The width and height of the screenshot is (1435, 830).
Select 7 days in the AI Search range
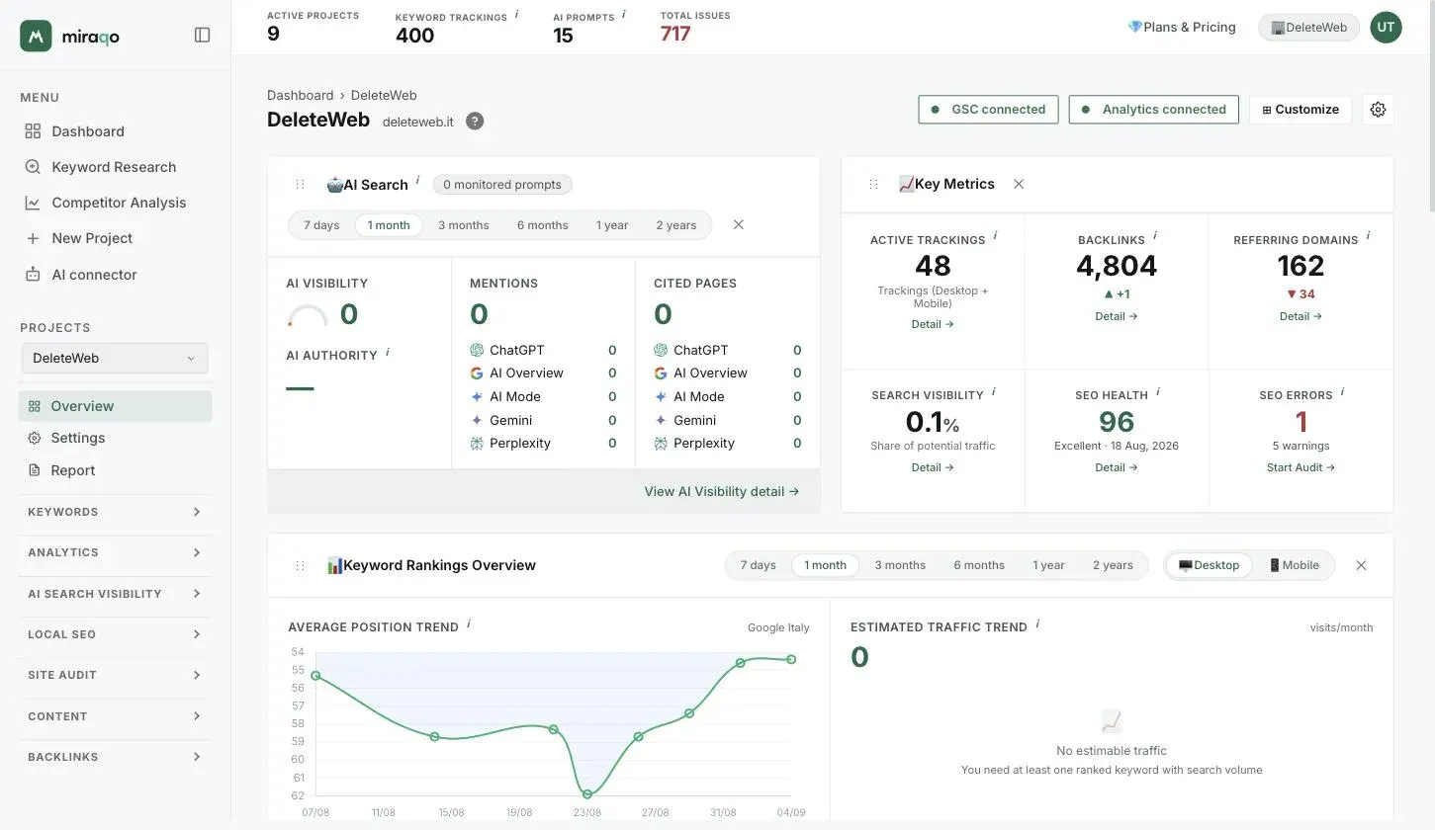click(321, 225)
